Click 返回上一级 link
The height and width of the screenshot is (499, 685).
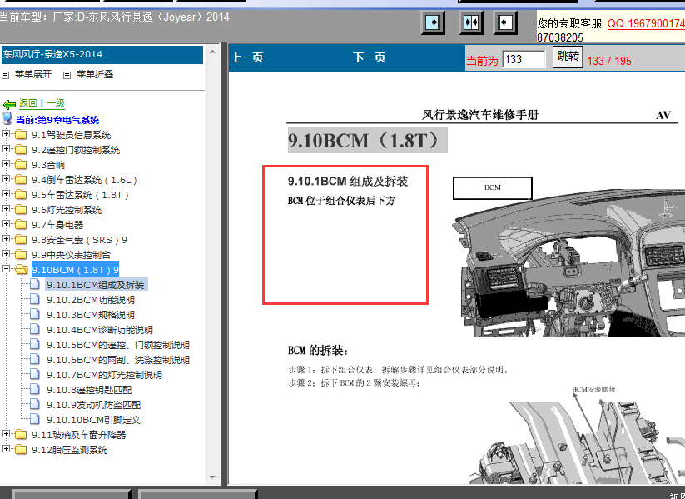coord(42,103)
